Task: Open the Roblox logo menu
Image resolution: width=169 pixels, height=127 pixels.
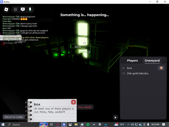Action: pos(6,9)
